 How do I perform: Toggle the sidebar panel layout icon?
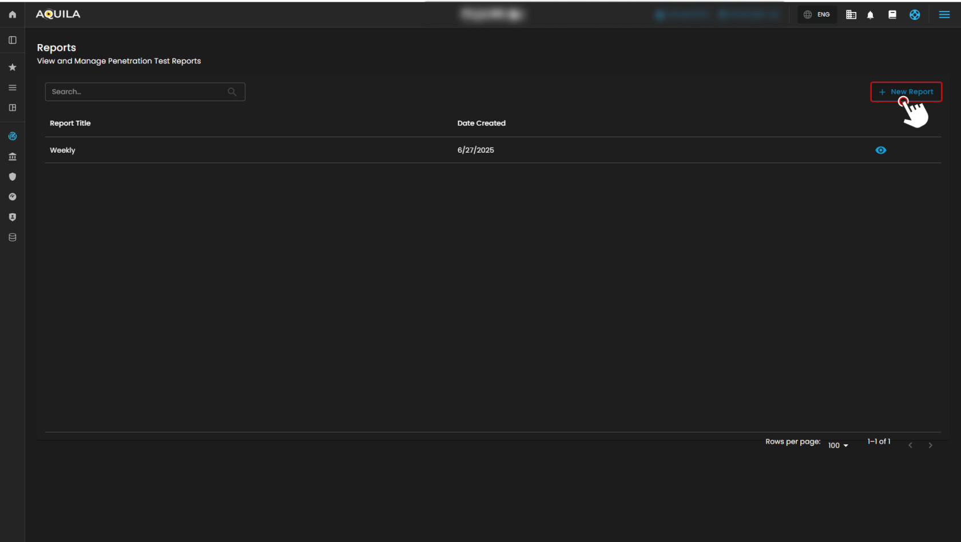pyautogui.click(x=13, y=40)
